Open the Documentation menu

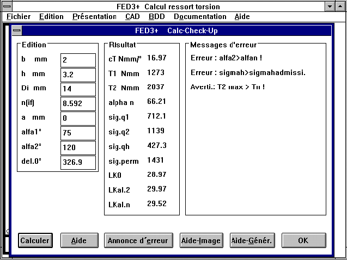pos(199,16)
